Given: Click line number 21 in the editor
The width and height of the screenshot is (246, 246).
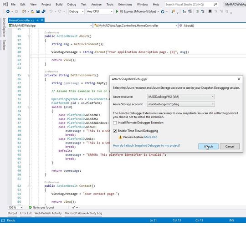Looking at the screenshot, I should (19, 56).
